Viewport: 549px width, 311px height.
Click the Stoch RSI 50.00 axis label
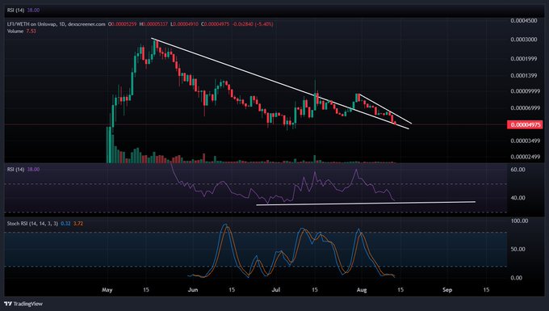(518, 250)
